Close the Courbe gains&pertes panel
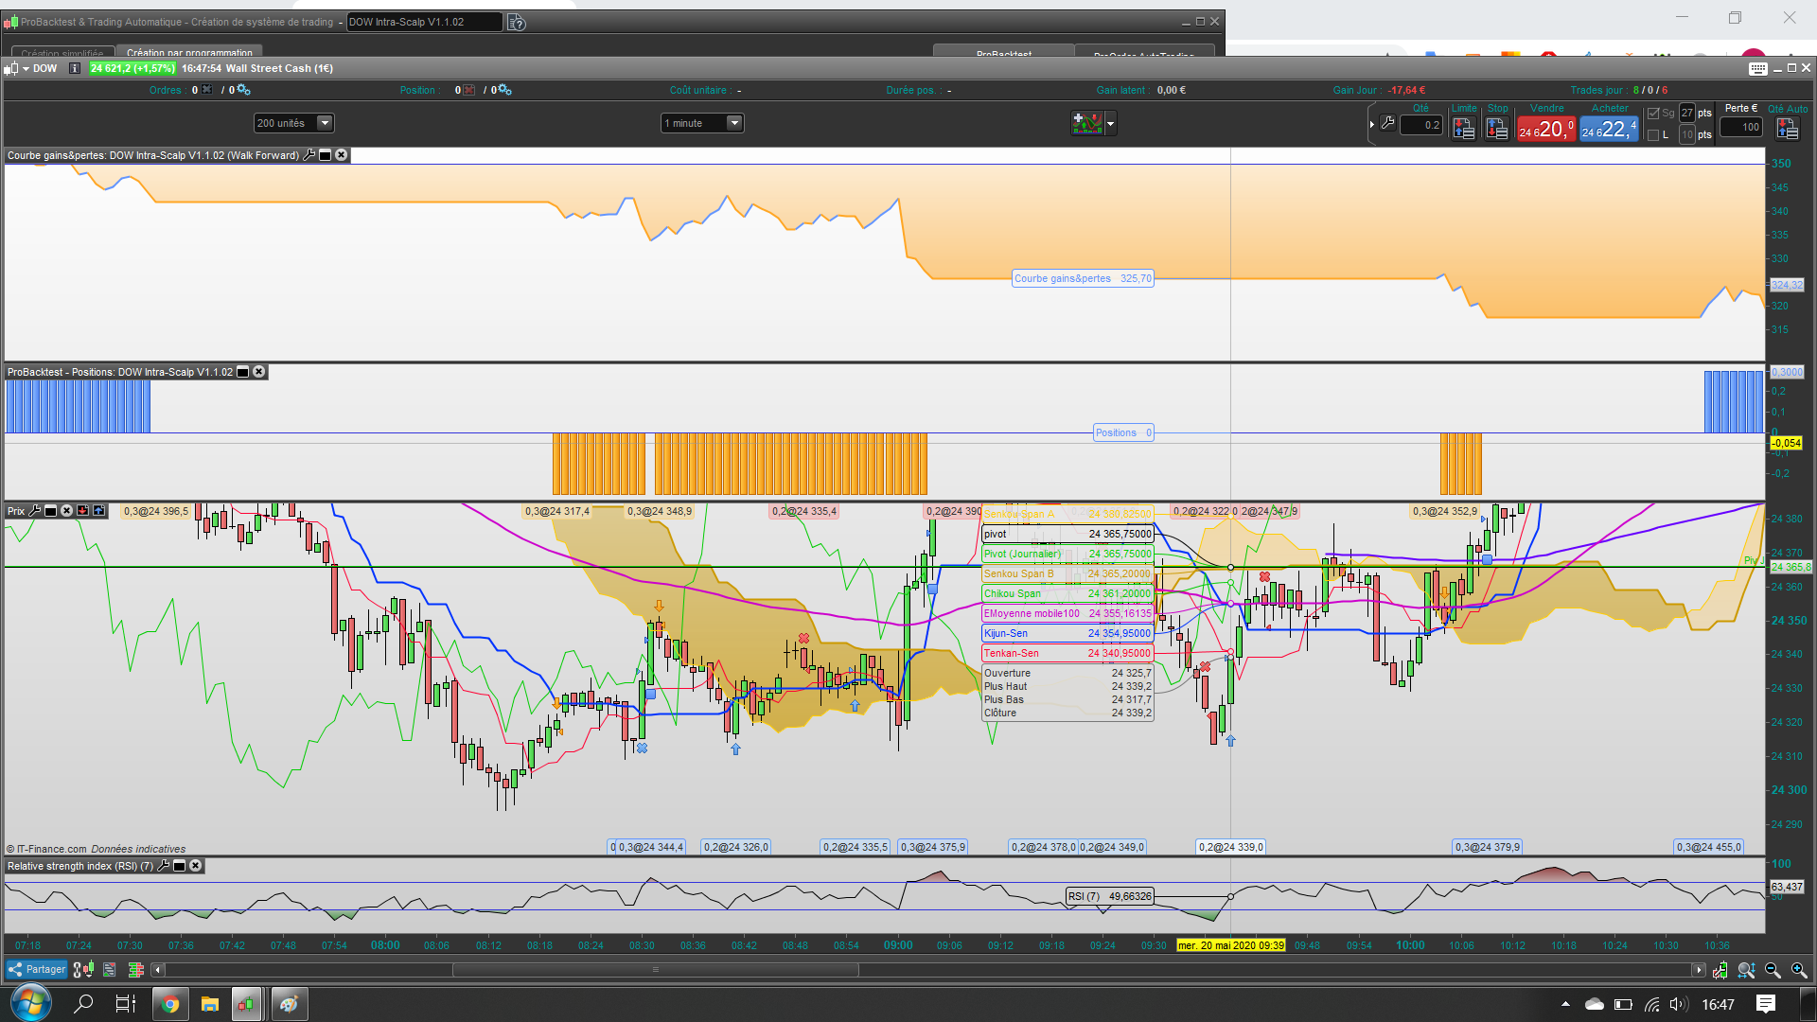This screenshot has width=1817, height=1022. (342, 155)
